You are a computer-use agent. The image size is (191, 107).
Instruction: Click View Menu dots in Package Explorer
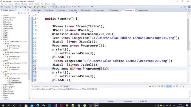tap(28, 13)
